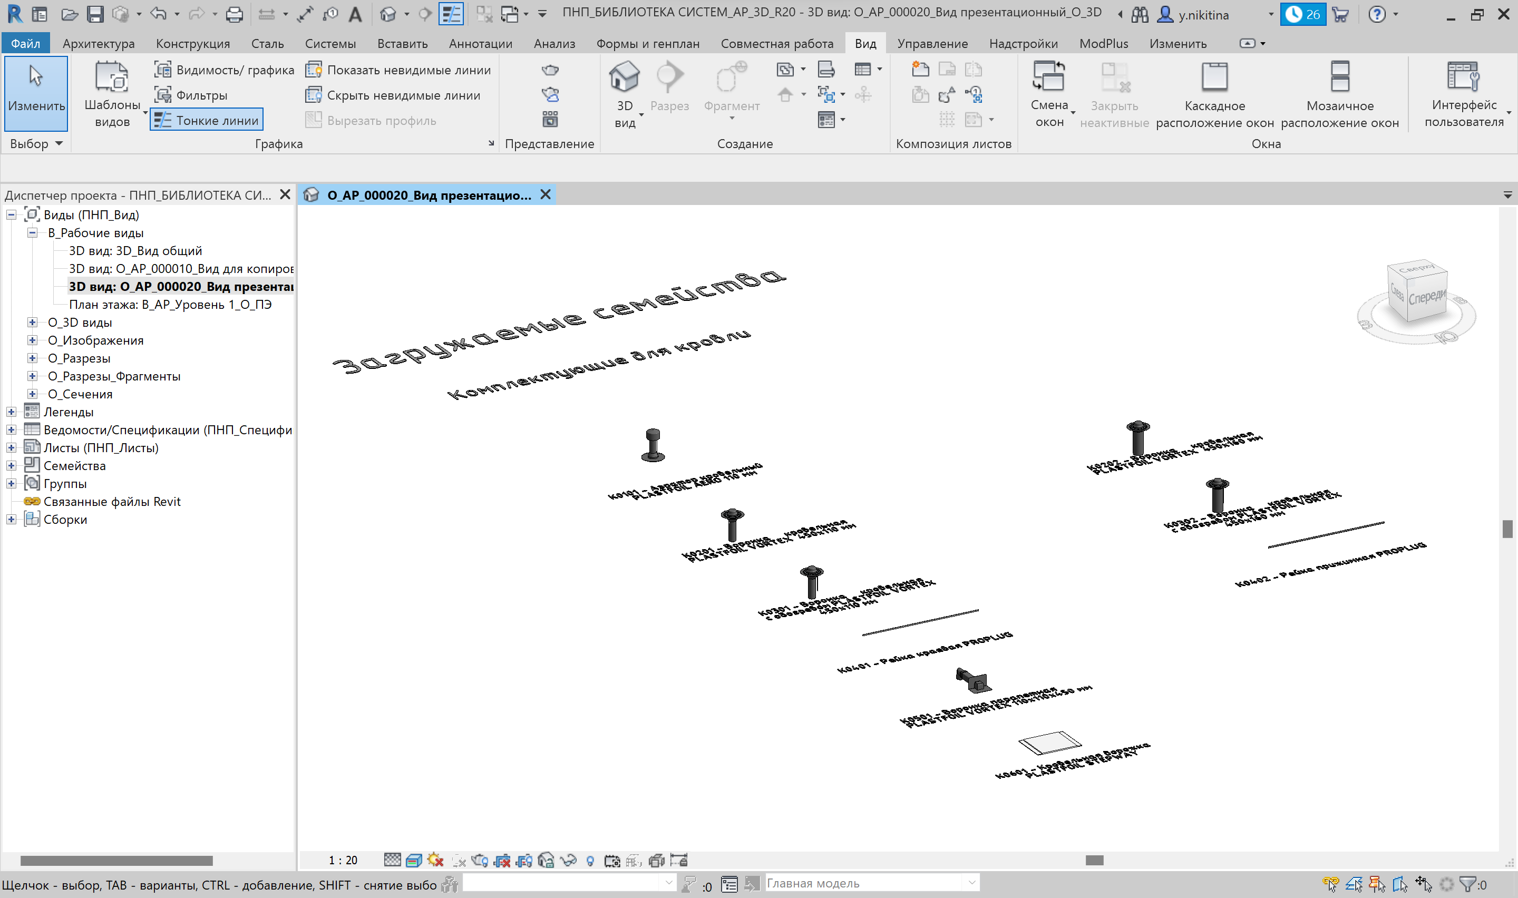1518x898 pixels.
Task: Open the ModPlus ribbon tab
Action: point(1104,44)
